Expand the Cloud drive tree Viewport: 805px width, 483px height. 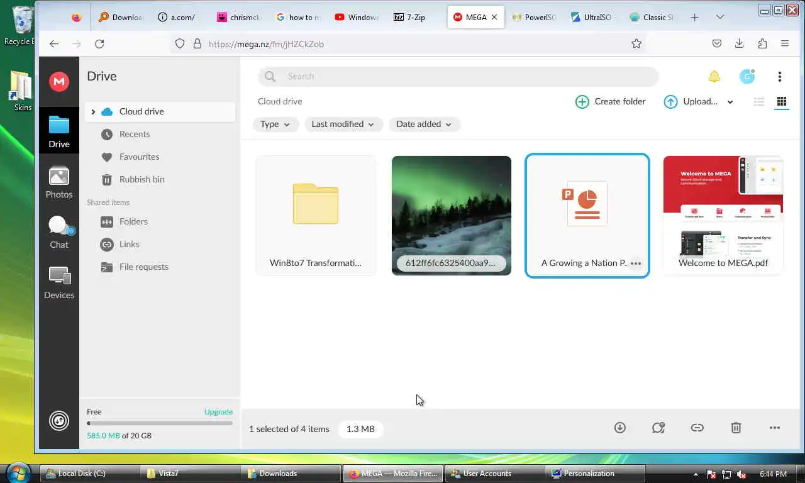point(93,112)
